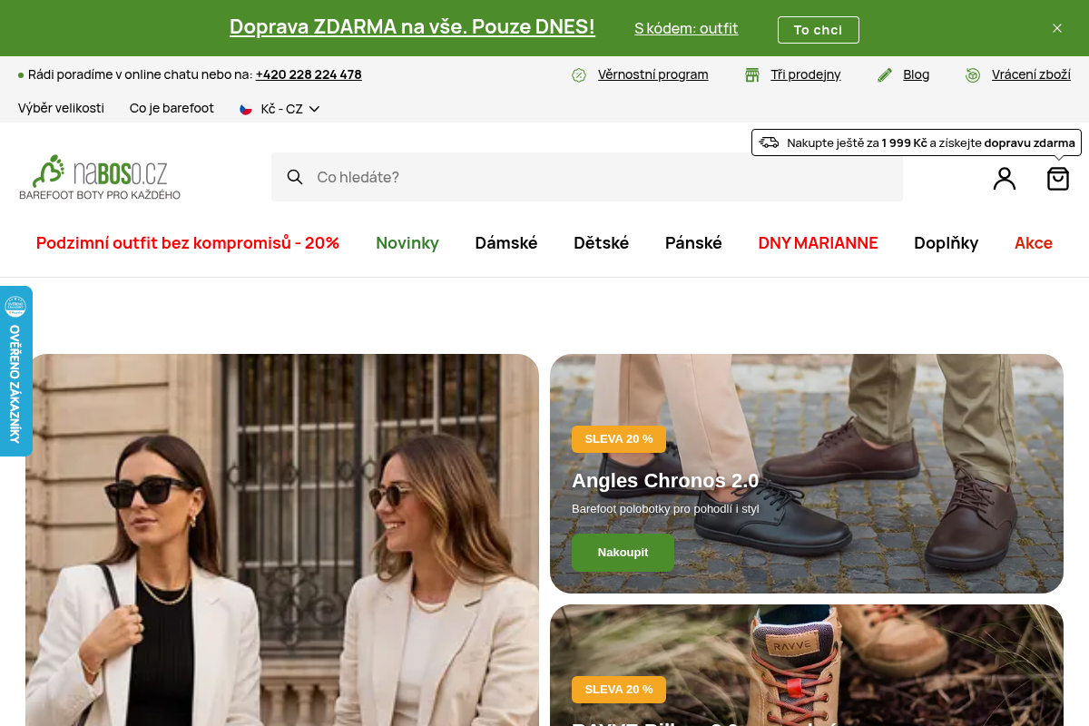The height and width of the screenshot is (726, 1089).
Task: Open the 'Co je barefoot' page
Action: point(172,108)
